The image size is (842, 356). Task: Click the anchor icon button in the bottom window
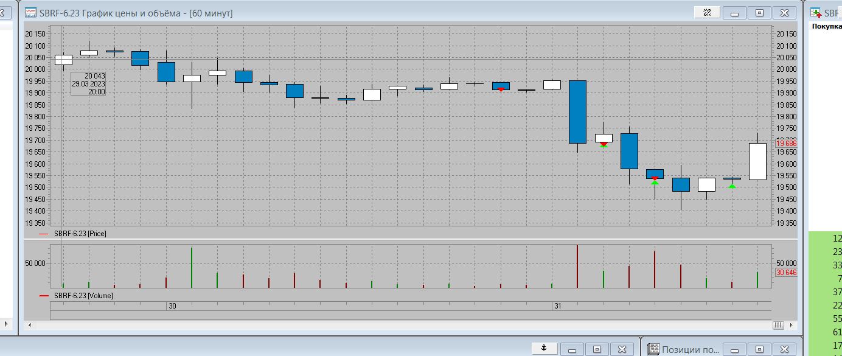545,349
